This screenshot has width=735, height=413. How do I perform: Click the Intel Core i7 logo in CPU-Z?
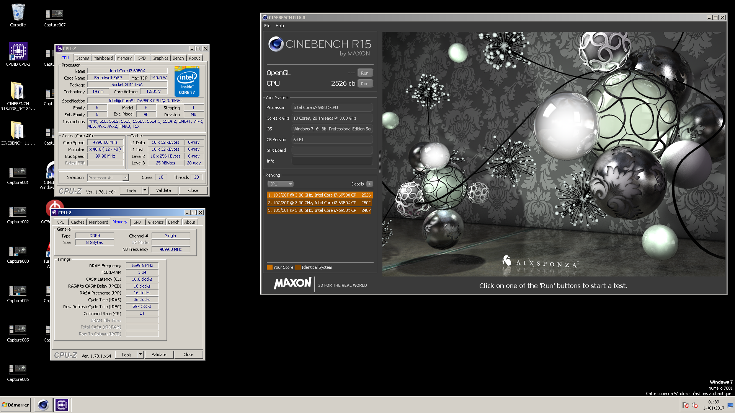[187, 81]
